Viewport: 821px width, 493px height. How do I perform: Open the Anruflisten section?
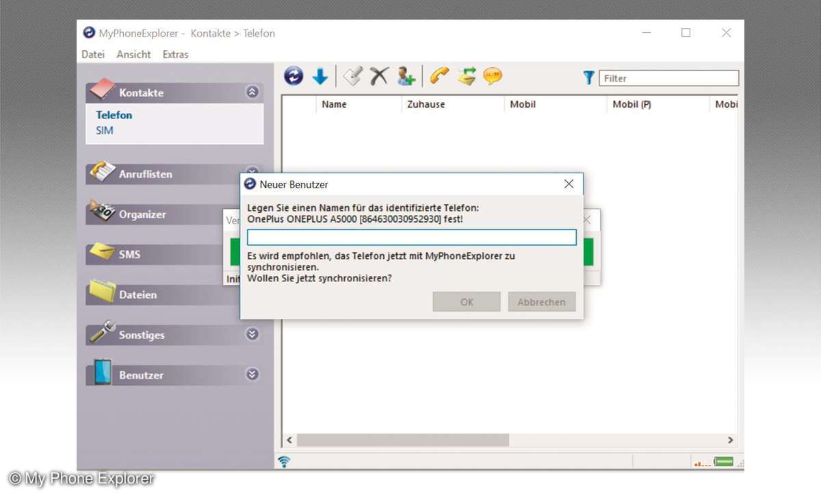tap(146, 174)
